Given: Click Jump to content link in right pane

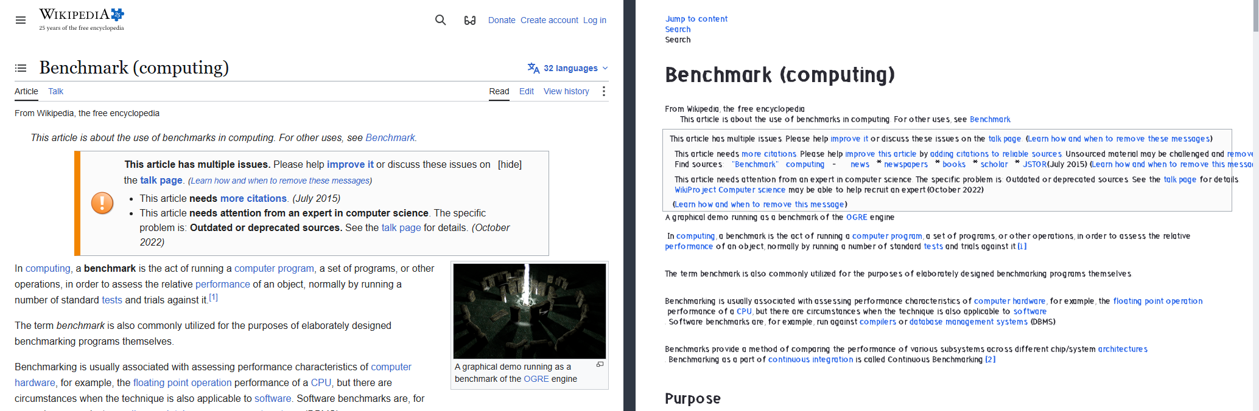Looking at the screenshot, I should click(696, 19).
